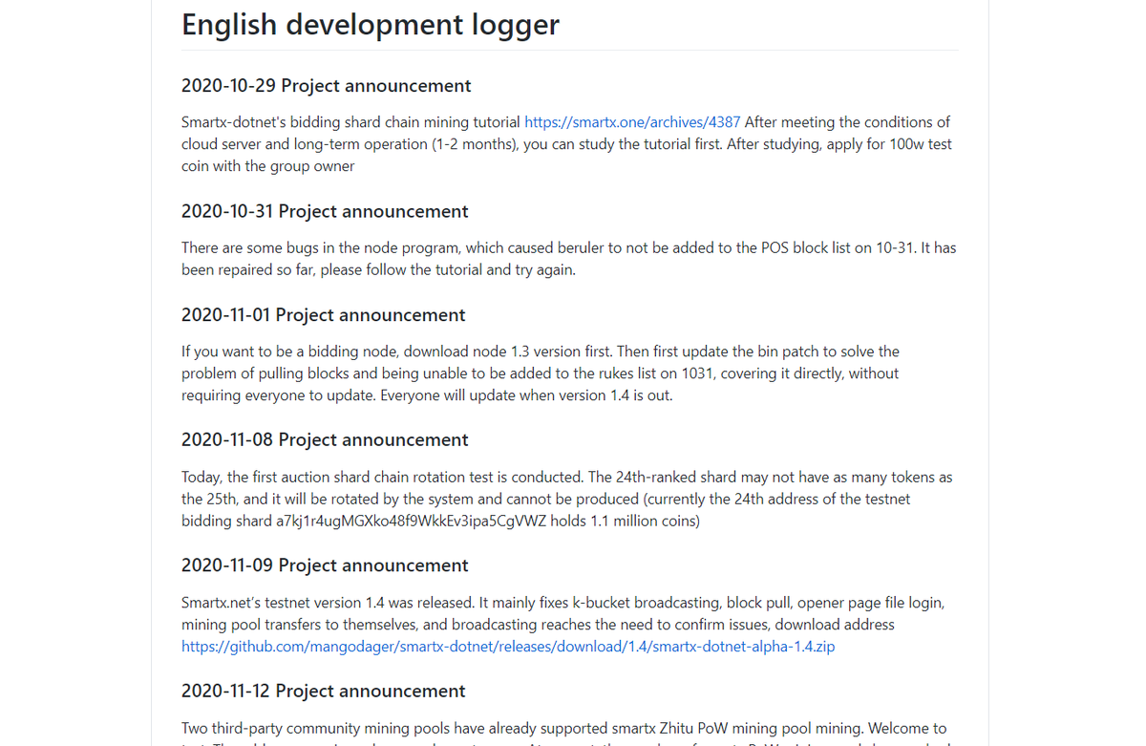The image size is (1146, 746).
Task: Click the '2020-10-31 Project announcement' heading
Action: coord(324,211)
